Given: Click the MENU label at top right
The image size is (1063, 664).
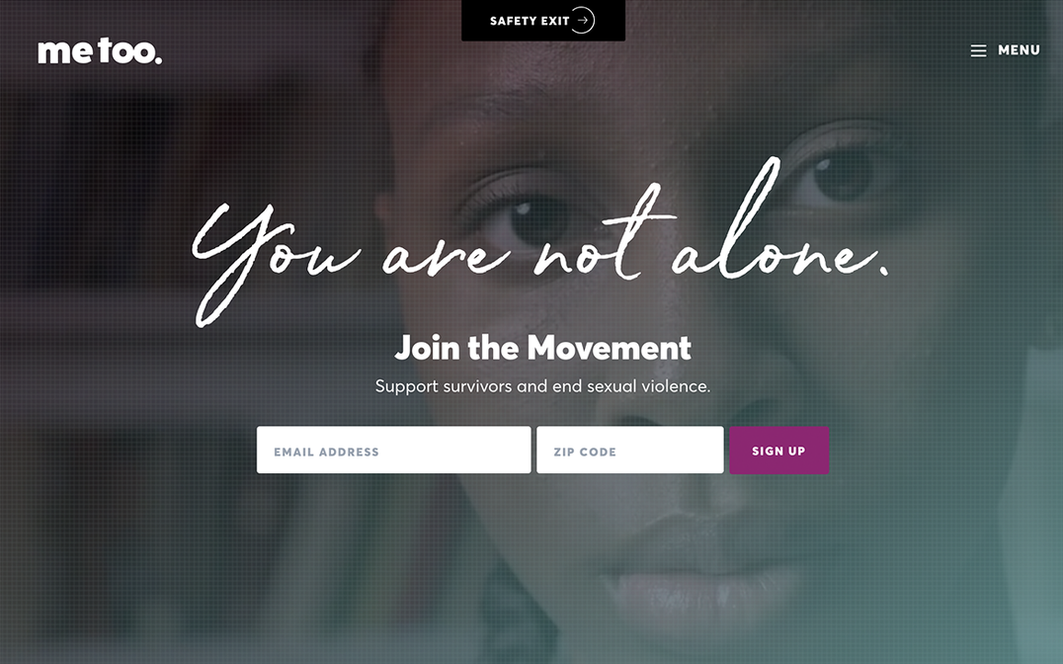Looking at the screenshot, I should pos(1019,50).
